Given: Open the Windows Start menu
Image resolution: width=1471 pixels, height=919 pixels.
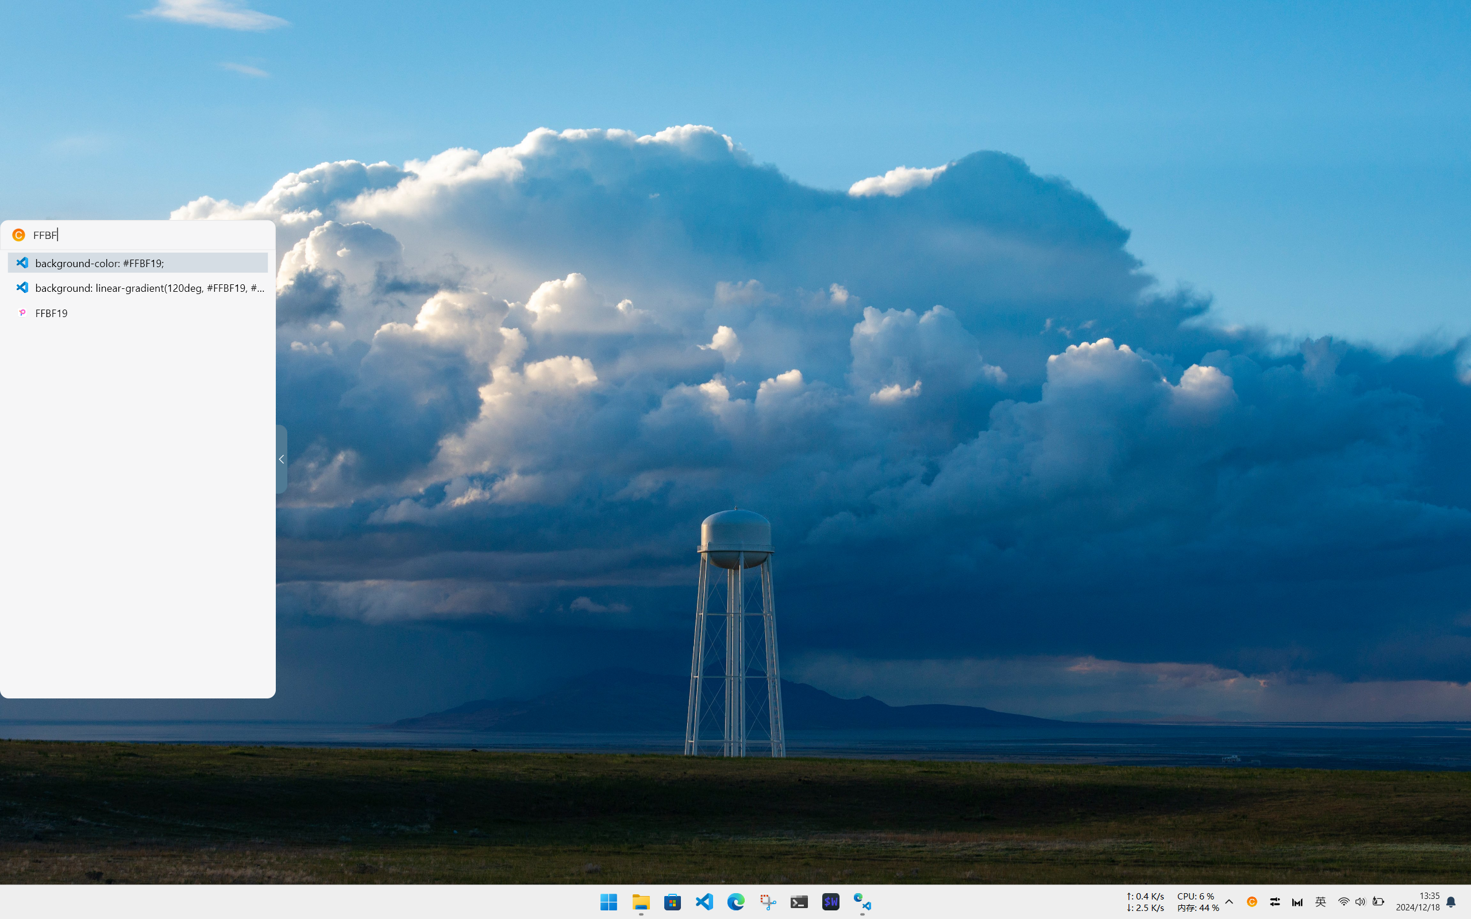Looking at the screenshot, I should pos(609,902).
